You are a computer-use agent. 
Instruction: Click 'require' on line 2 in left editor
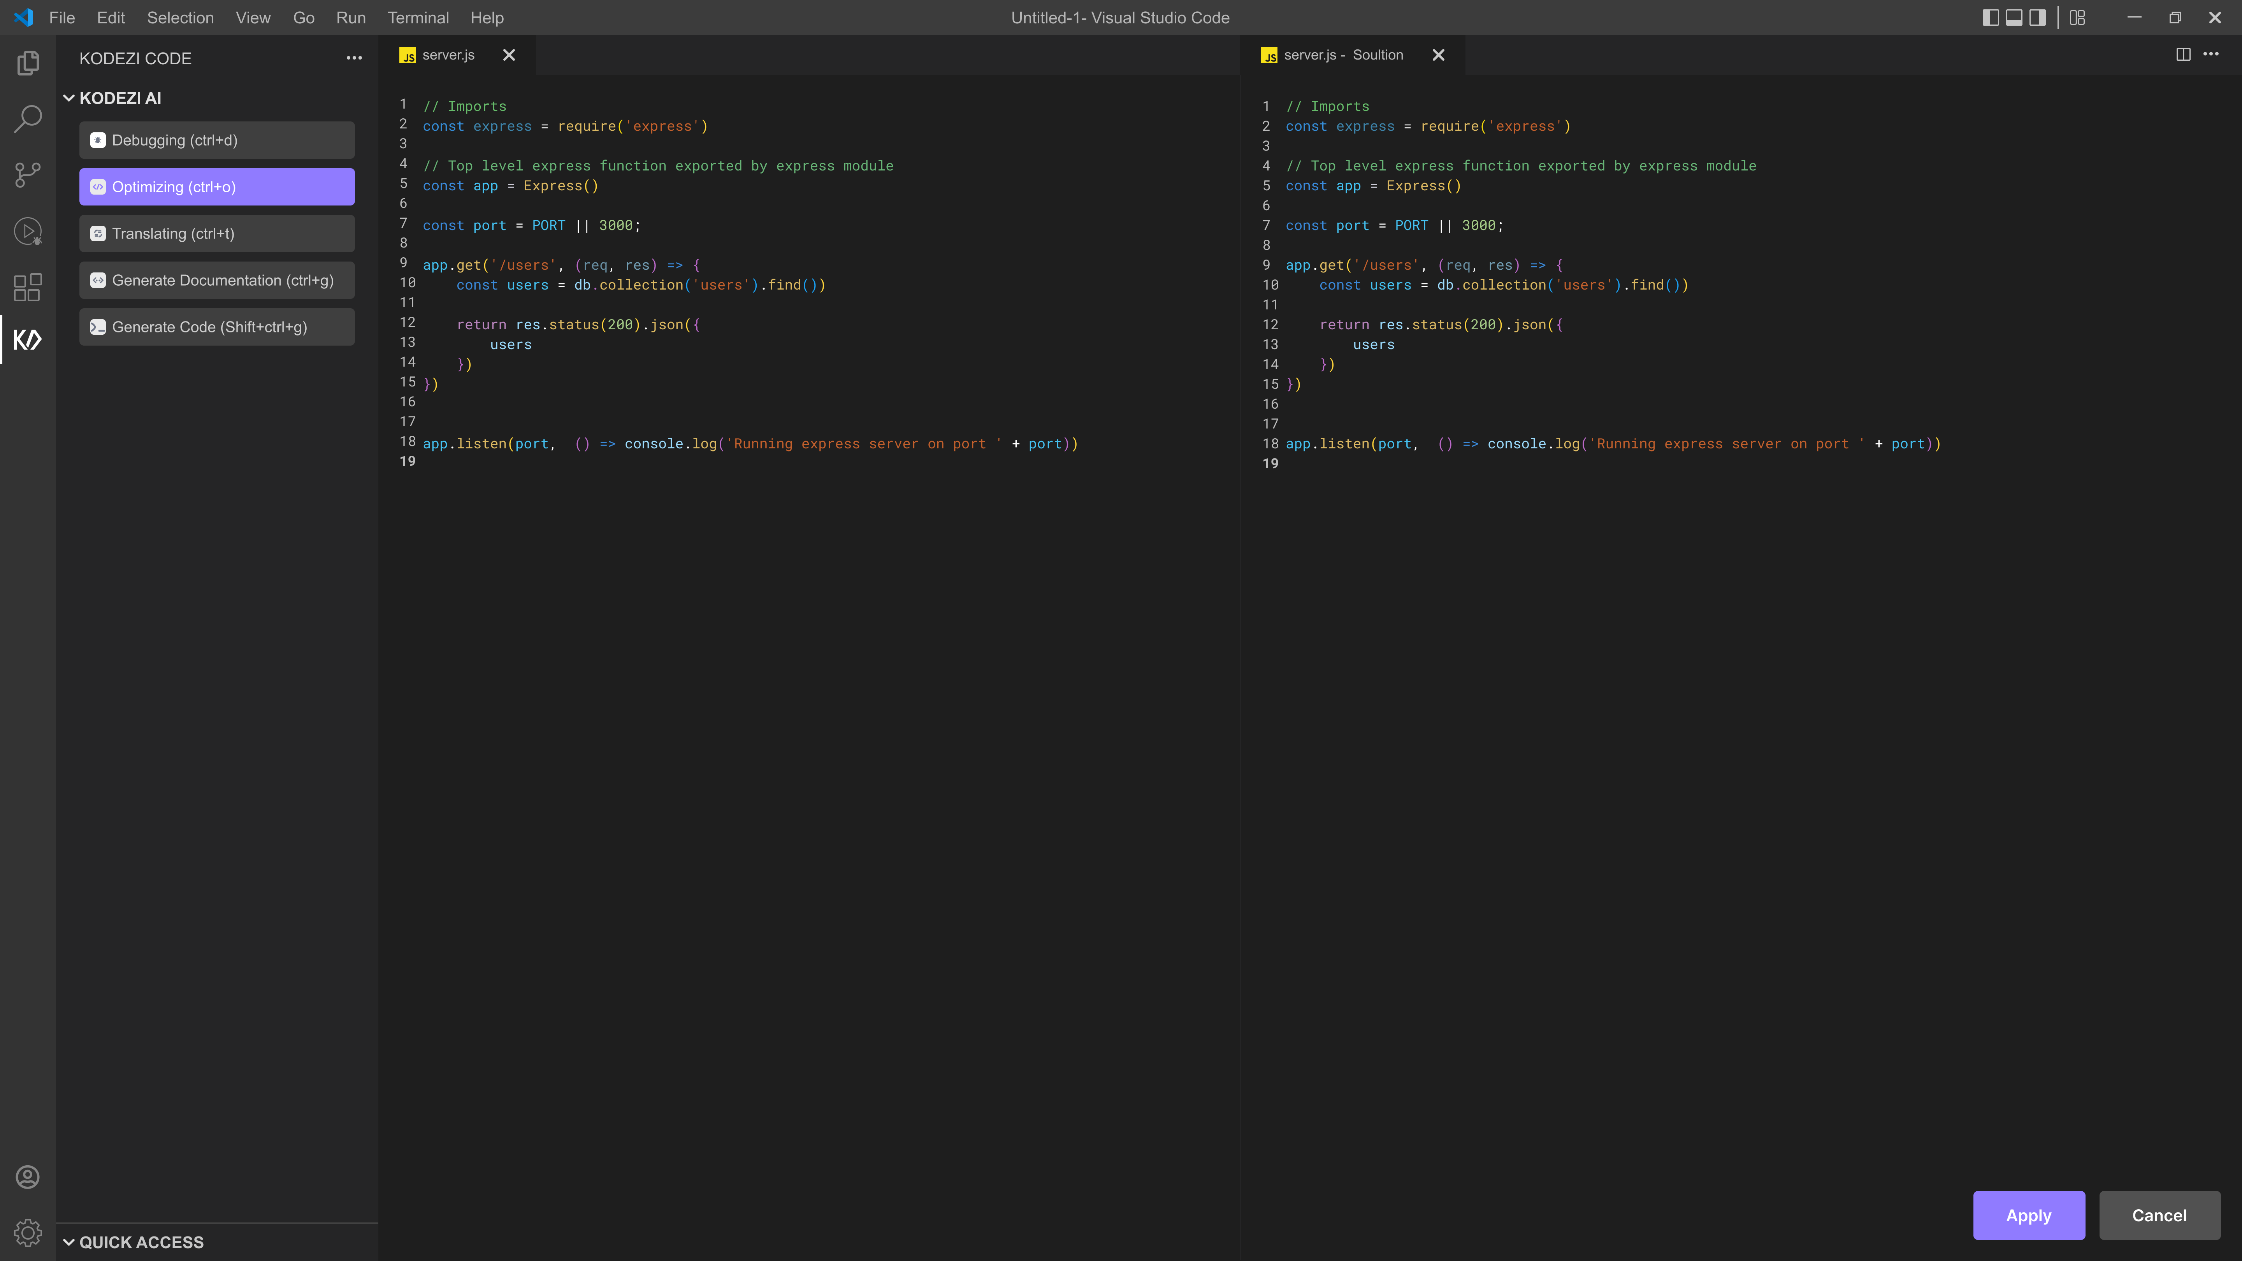pos(587,126)
